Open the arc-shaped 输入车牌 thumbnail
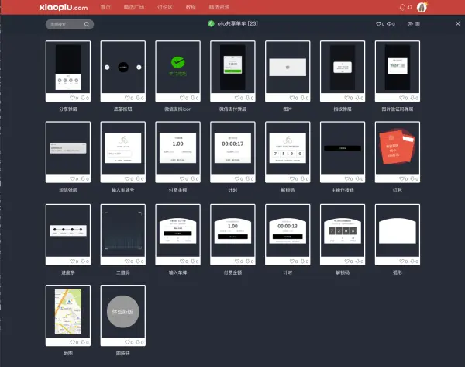Image resolution: width=465 pixels, height=367 pixels. pos(178,230)
